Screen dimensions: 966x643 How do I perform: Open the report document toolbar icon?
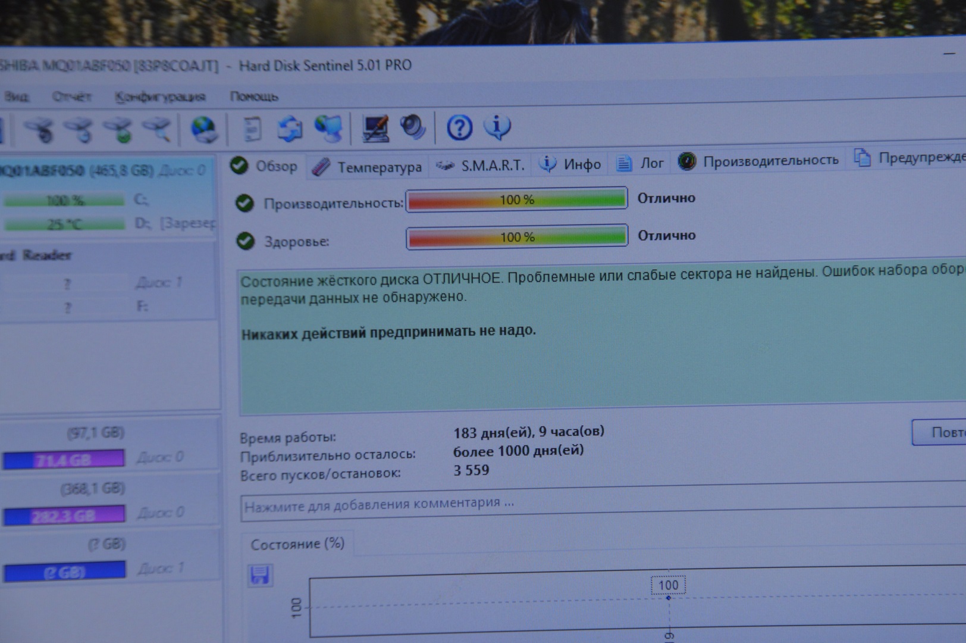[252, 129]
